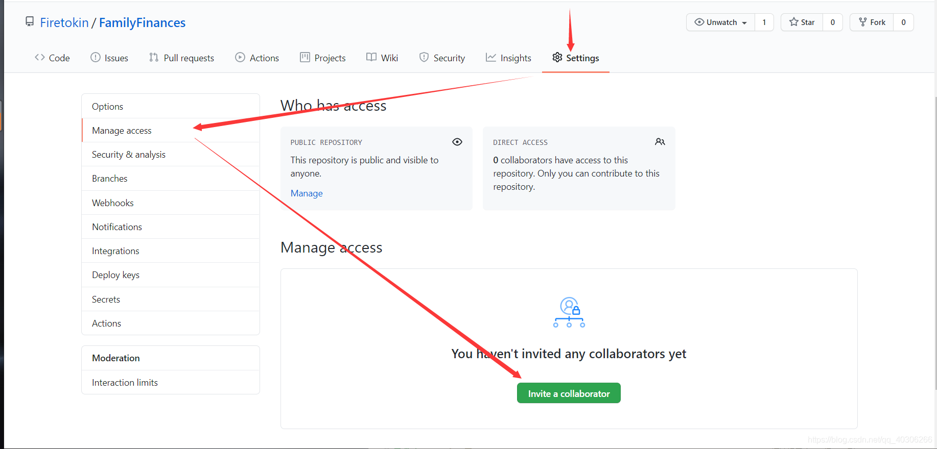The image size is (937, 449).
Task: Open the FamilyFinances repository link
Action: (142, 22)
